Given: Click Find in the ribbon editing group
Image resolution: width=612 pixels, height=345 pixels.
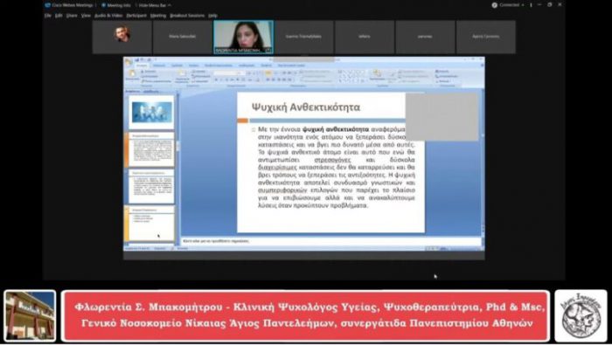Looking at the screenshot, I should pyautogui.click(x=442, y=72).
